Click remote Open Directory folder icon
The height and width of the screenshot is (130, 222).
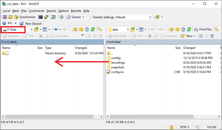click(x=133, y=30)
